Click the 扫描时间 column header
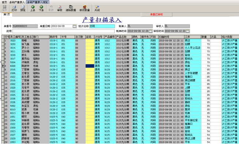The image size is (239, 144). (171, 37)
